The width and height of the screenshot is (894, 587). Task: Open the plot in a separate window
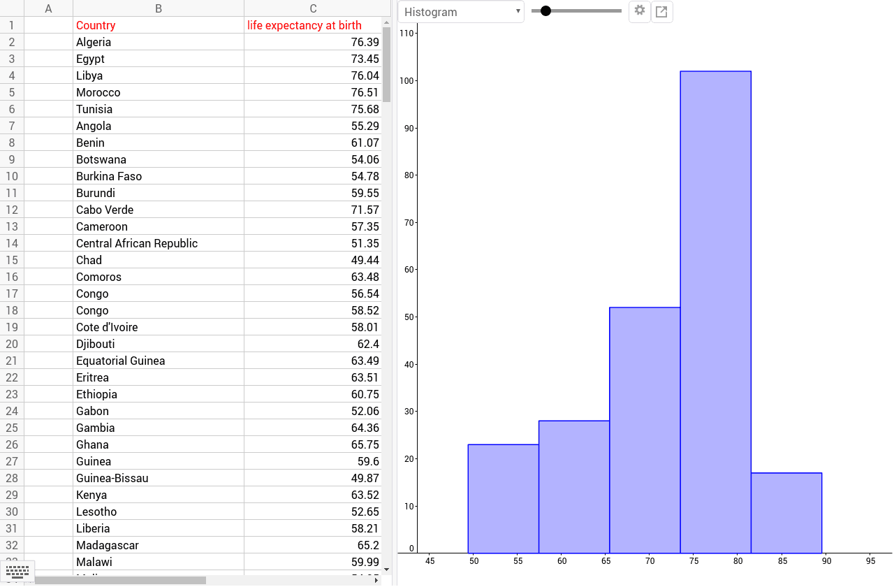661,12
